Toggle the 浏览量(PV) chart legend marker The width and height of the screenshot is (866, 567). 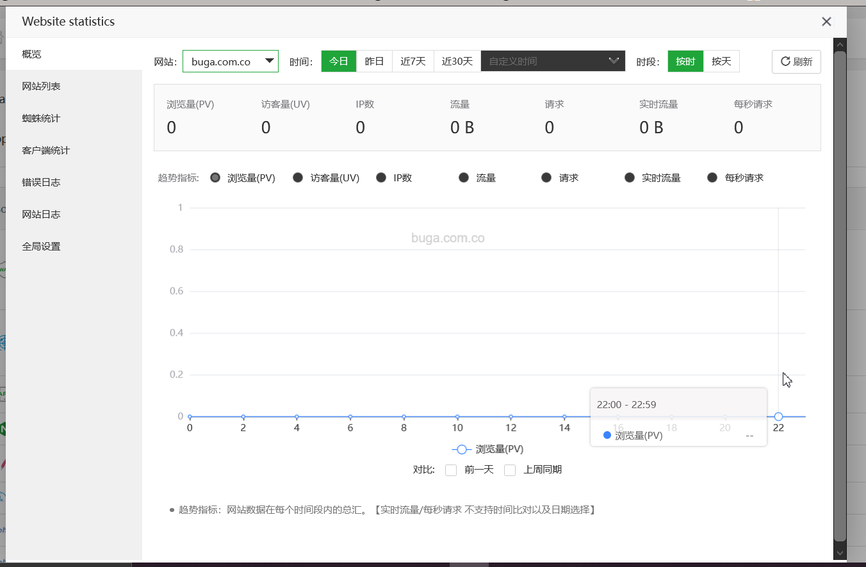pos(461,449)
